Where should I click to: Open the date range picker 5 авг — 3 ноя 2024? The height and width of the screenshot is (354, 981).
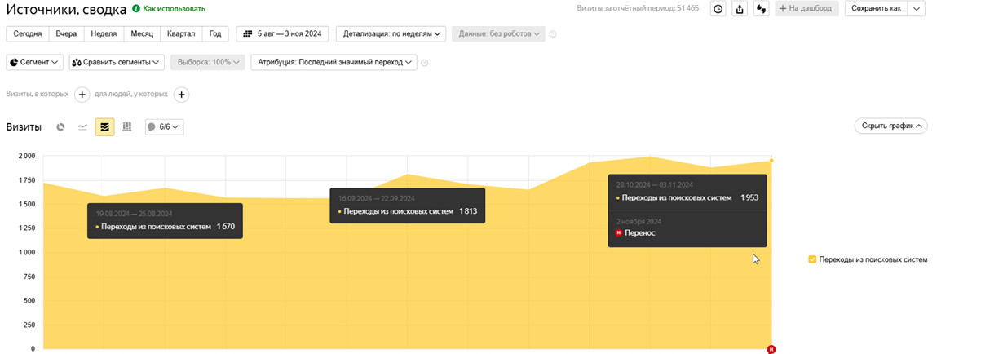pos(282,33)
